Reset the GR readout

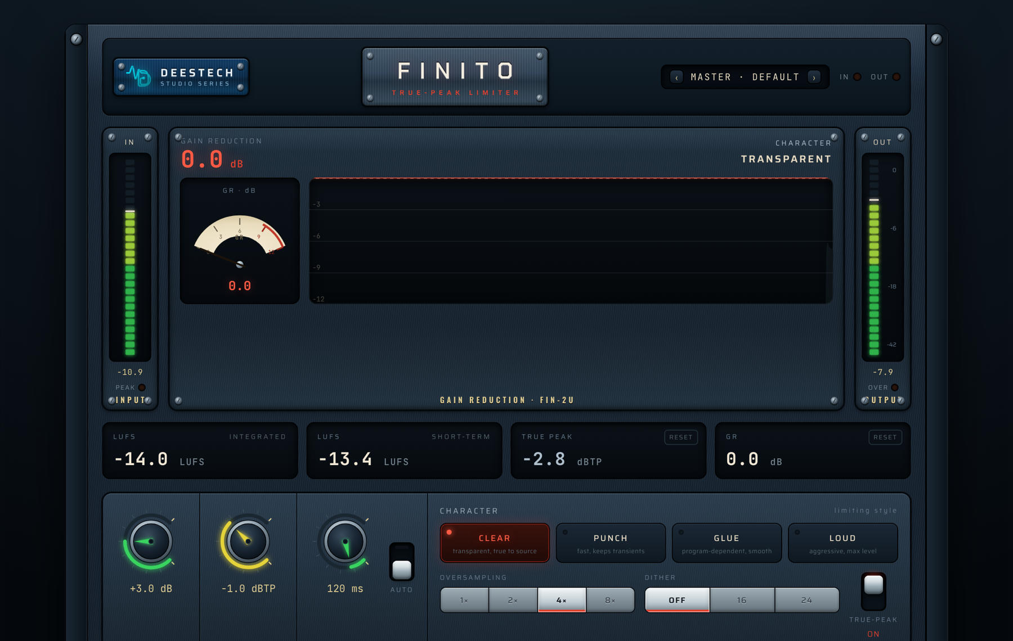pyautogui.click(x=885, y=437)
